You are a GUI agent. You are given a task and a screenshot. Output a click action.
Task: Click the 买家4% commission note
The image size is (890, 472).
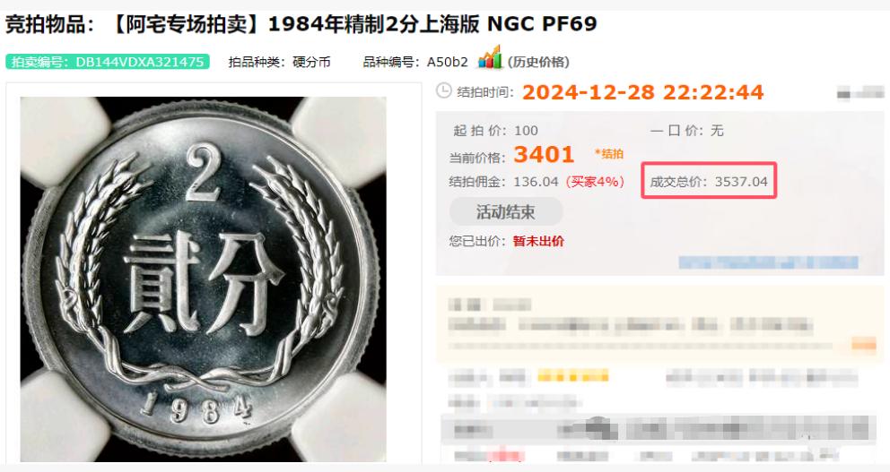[595, 181]
